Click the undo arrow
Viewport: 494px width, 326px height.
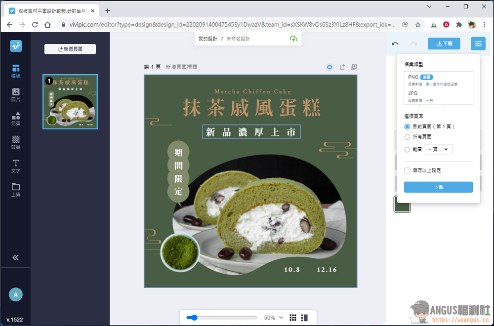click(395, 43)
